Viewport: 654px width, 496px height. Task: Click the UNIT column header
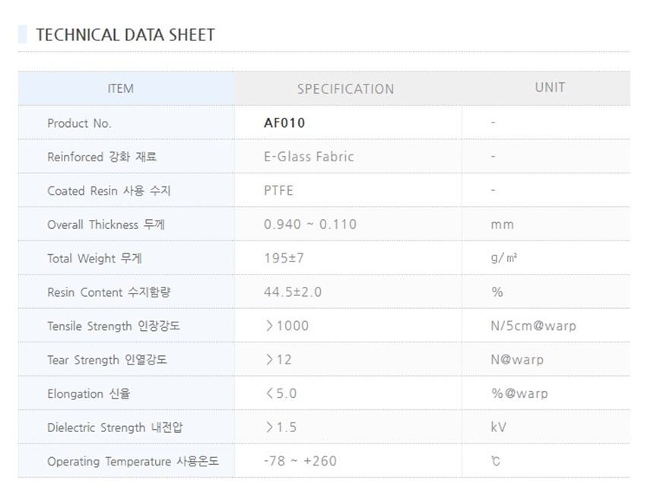click(x=549, y=87)
